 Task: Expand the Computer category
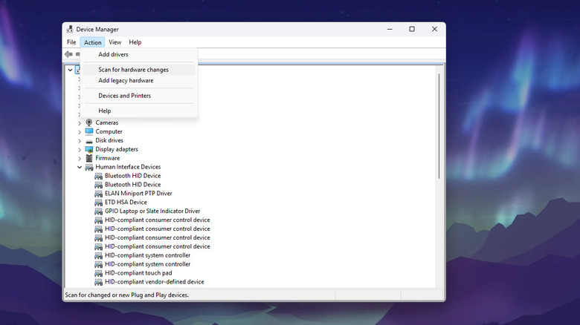[x=80, y=131]
